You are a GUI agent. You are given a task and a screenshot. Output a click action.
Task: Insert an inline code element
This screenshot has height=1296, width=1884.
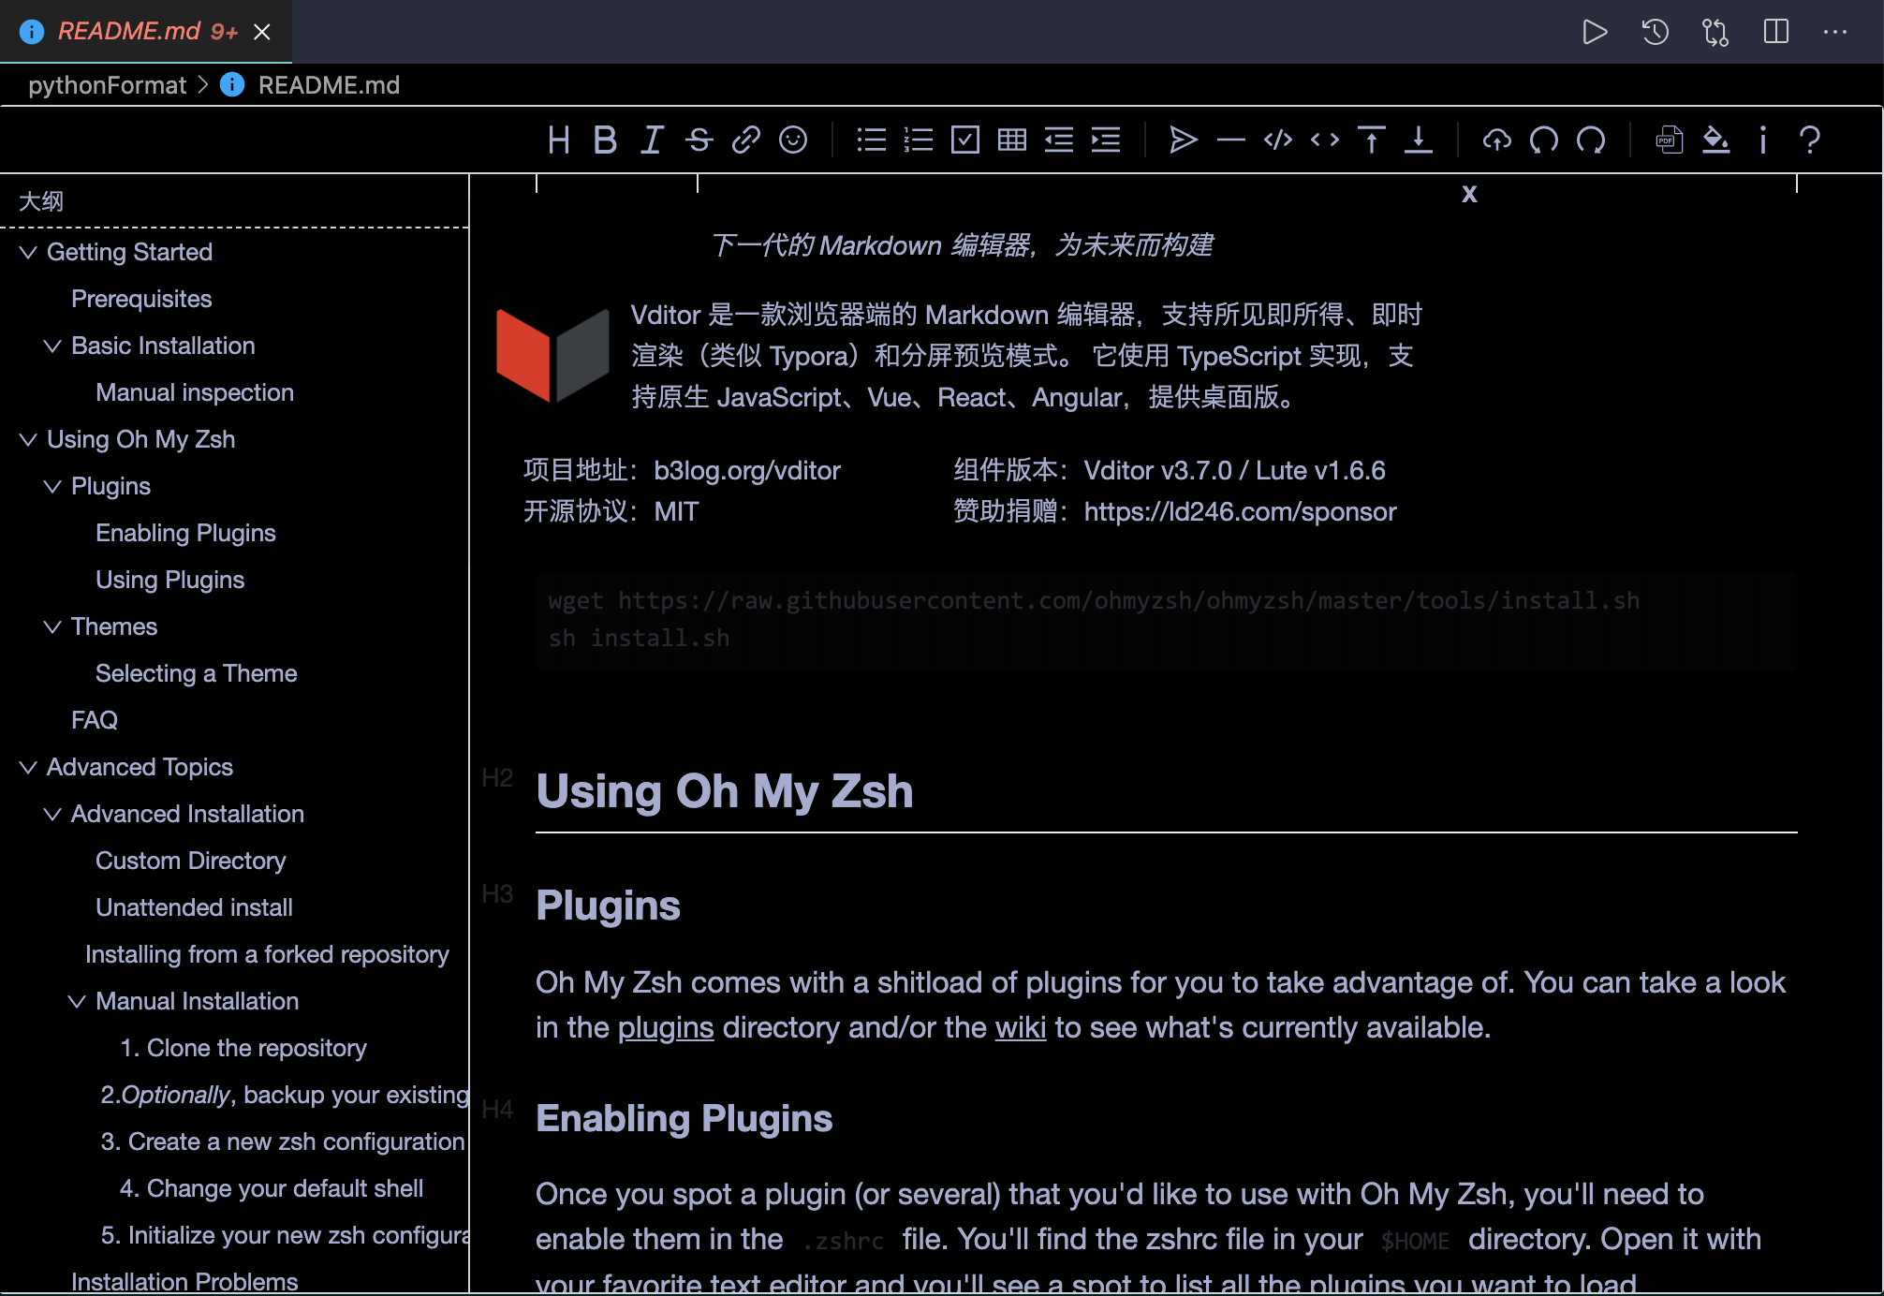1325,140
